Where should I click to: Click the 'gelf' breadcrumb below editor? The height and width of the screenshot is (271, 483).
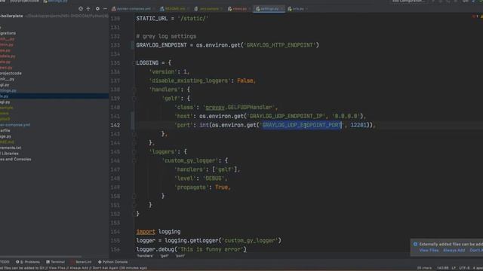click(x=165, y=256)
